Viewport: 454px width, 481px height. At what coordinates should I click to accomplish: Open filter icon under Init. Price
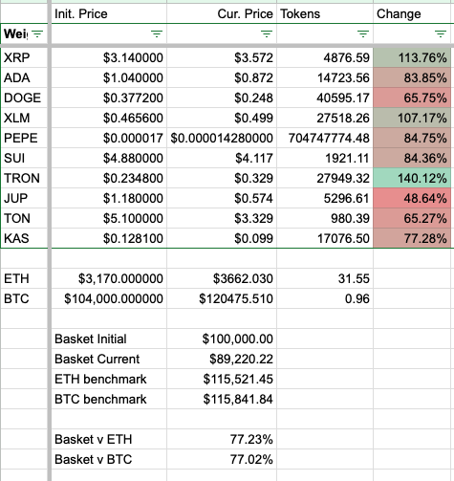tap(157, 33)
